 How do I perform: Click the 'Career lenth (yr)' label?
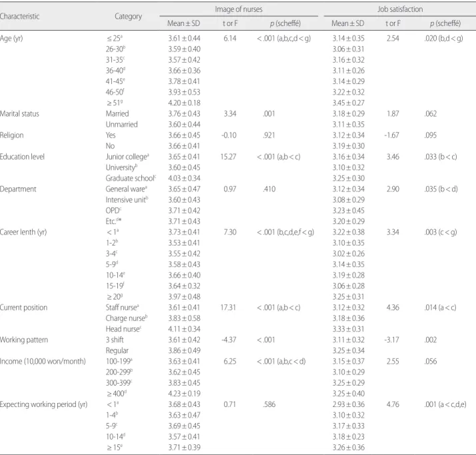pos(23,232)
